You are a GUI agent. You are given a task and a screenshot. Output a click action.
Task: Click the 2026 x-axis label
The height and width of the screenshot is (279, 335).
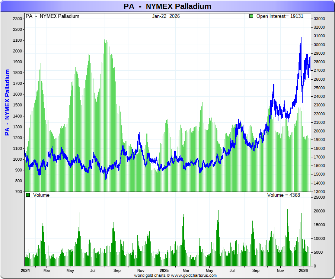303,270
